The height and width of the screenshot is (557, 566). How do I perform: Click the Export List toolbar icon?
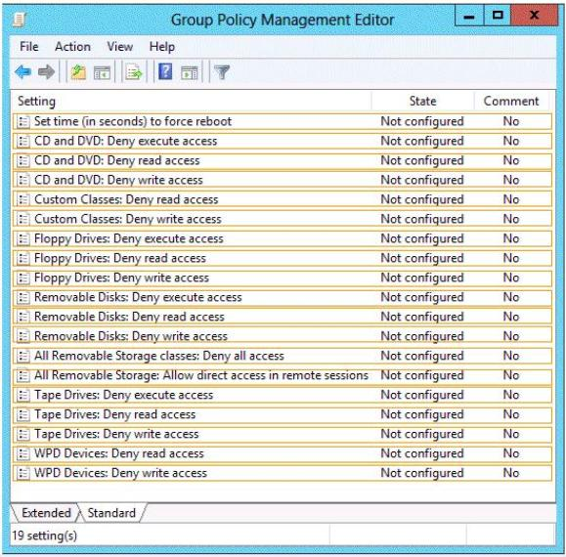tap(134, 72)
